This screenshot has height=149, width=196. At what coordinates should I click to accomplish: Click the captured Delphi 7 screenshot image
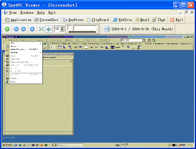[98, 91]
